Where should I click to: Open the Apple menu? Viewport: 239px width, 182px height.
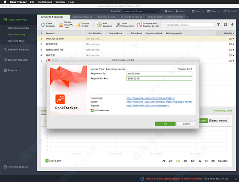pos(5,2)
